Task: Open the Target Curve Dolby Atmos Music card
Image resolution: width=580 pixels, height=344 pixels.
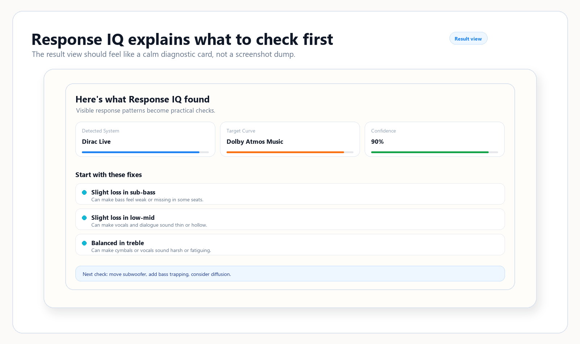Action: pos(290,139)
